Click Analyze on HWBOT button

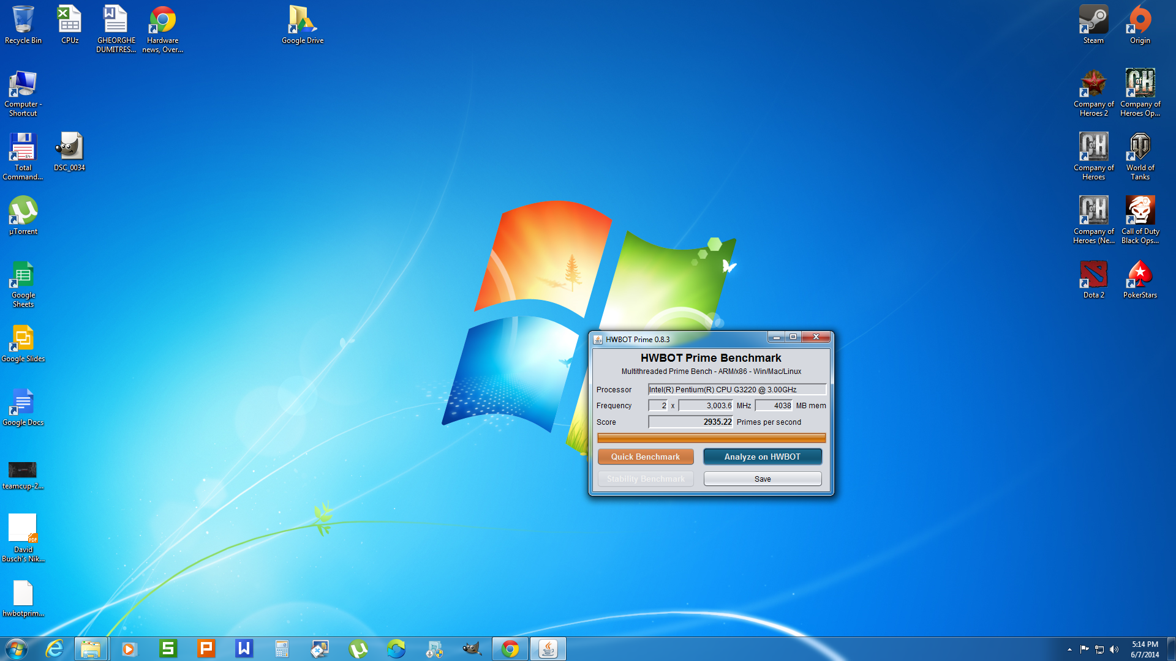click(762, 457)
